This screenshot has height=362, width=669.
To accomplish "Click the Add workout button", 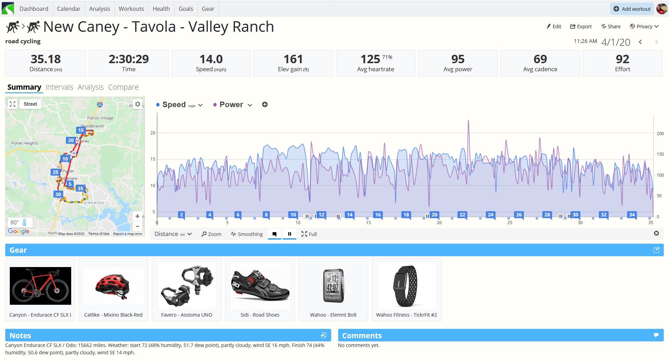I will click(x=632, y=9).
